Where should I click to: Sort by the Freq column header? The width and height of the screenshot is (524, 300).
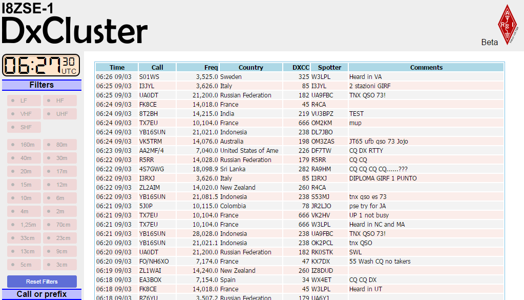point(198,67)
